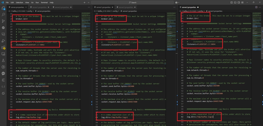263x126 pixels.
Task: Open the Run and Debug view
Action: pos(3,41)
